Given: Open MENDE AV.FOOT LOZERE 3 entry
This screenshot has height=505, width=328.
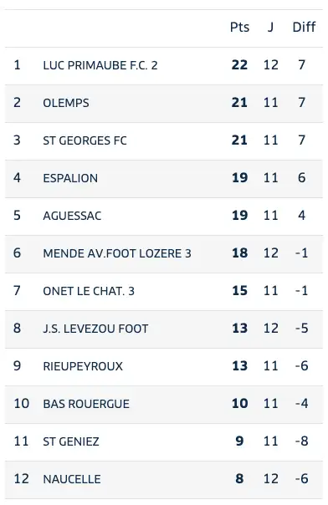Looking at the screenshot, I should 117,253.
